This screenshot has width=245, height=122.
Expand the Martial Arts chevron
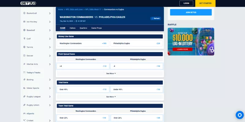pos(50,64)
